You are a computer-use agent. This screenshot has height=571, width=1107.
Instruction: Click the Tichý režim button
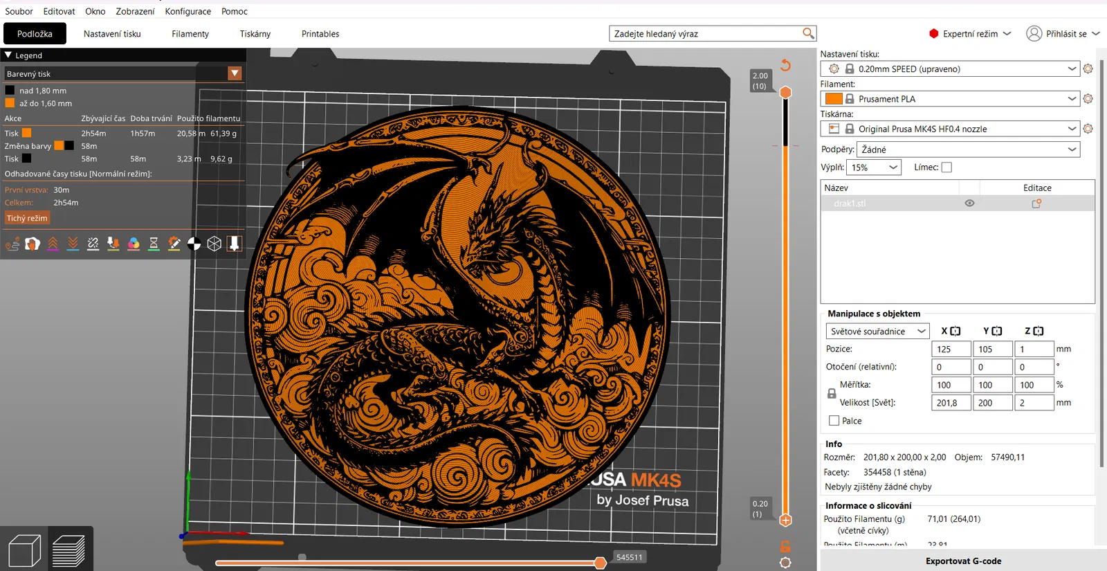tap(27, 218)
